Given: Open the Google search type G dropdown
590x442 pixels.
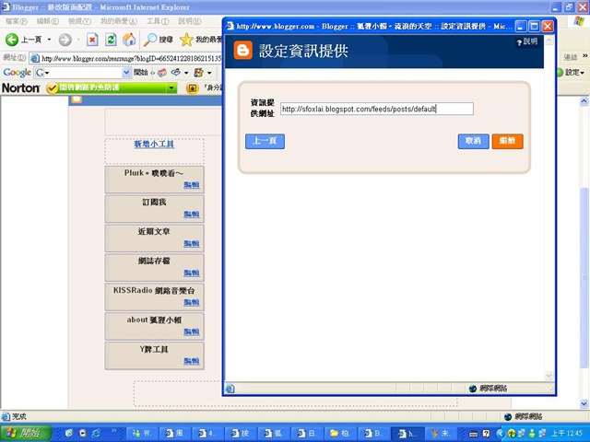Looking at the screenshot, I should 41,73.
